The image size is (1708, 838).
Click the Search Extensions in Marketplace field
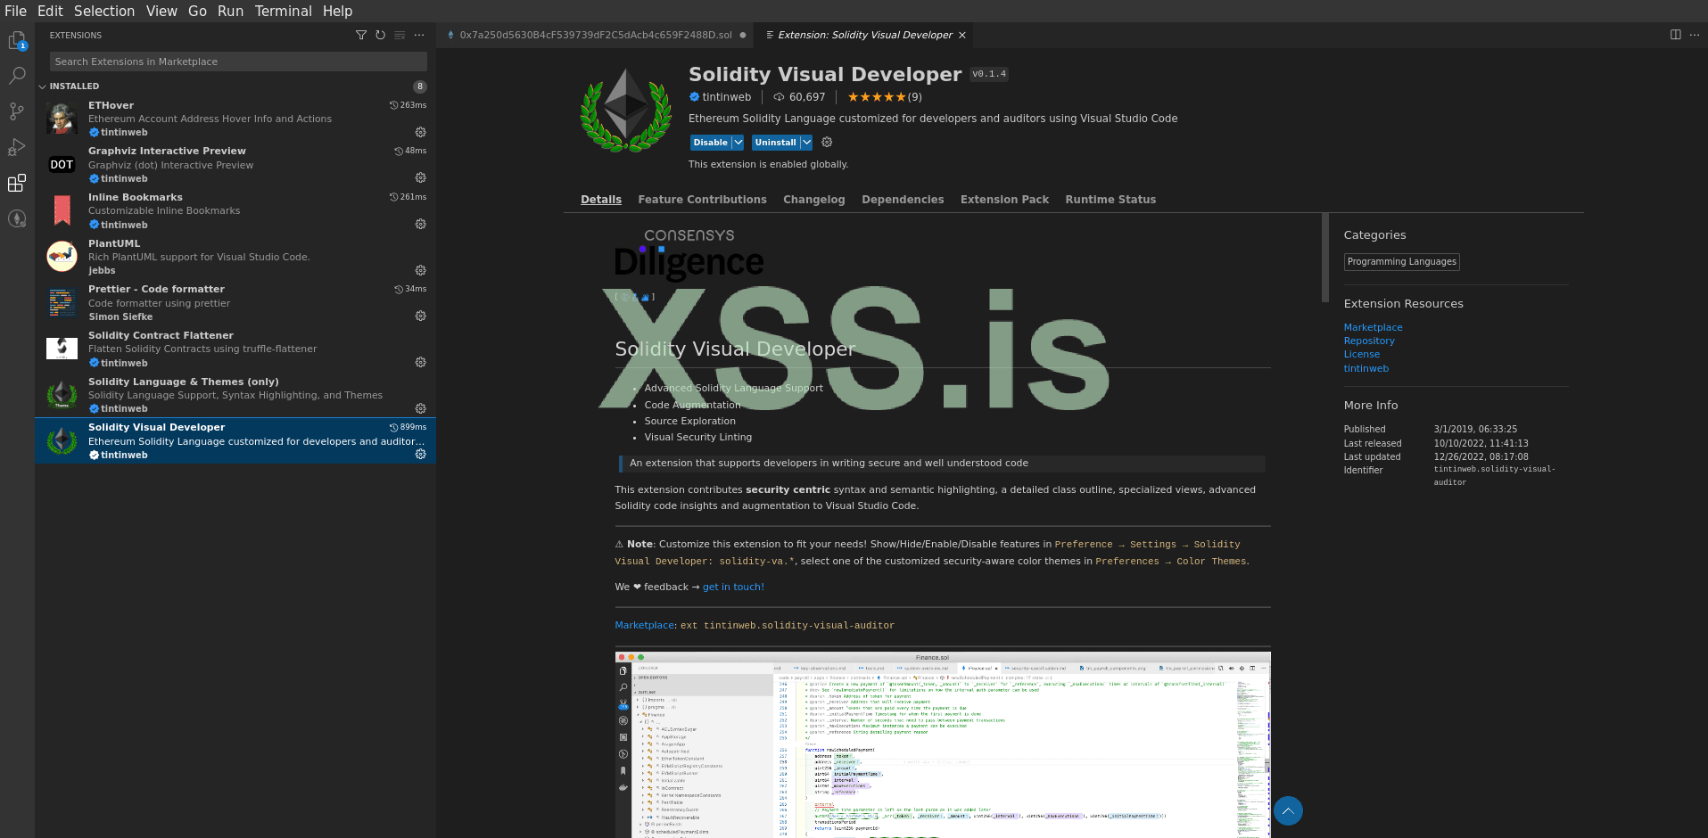coord(238,62)
